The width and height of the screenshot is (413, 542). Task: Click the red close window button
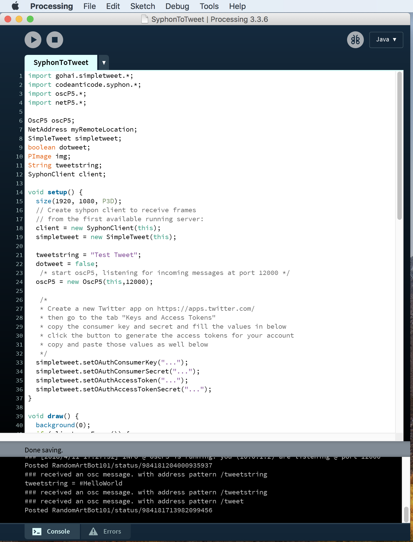click(8, 19)
